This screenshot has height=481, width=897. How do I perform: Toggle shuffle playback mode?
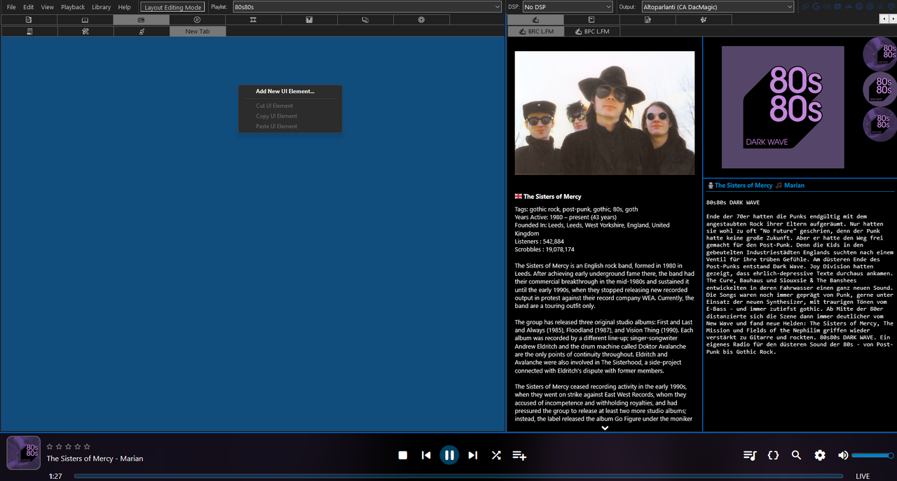pos(496,455)
